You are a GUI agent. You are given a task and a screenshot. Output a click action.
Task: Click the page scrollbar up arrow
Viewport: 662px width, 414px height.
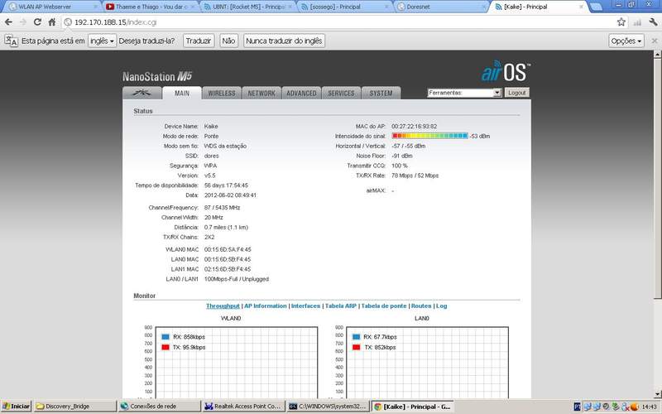tap(657, 54)
